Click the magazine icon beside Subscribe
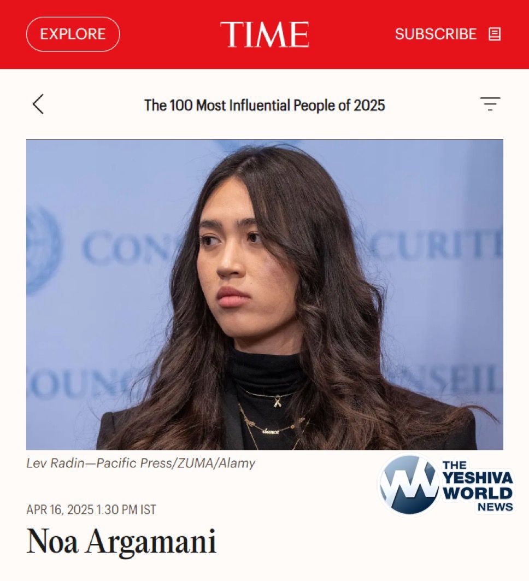This screenshot has width=529, height=581. click(x=495, y=34)
